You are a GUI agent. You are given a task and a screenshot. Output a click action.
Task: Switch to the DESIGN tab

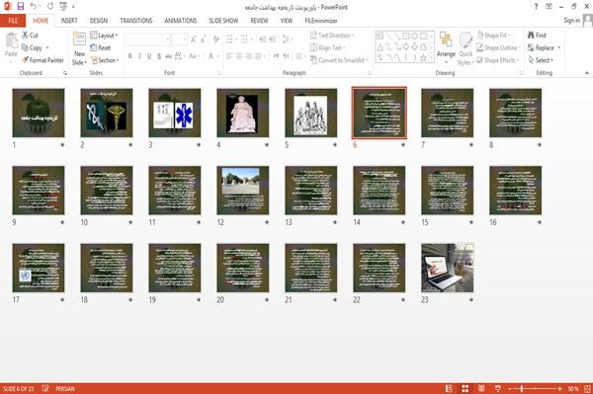[98, 21]
